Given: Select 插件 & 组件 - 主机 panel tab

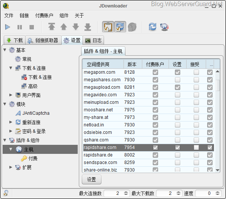Looking at the screenshot, I should 103,51.
